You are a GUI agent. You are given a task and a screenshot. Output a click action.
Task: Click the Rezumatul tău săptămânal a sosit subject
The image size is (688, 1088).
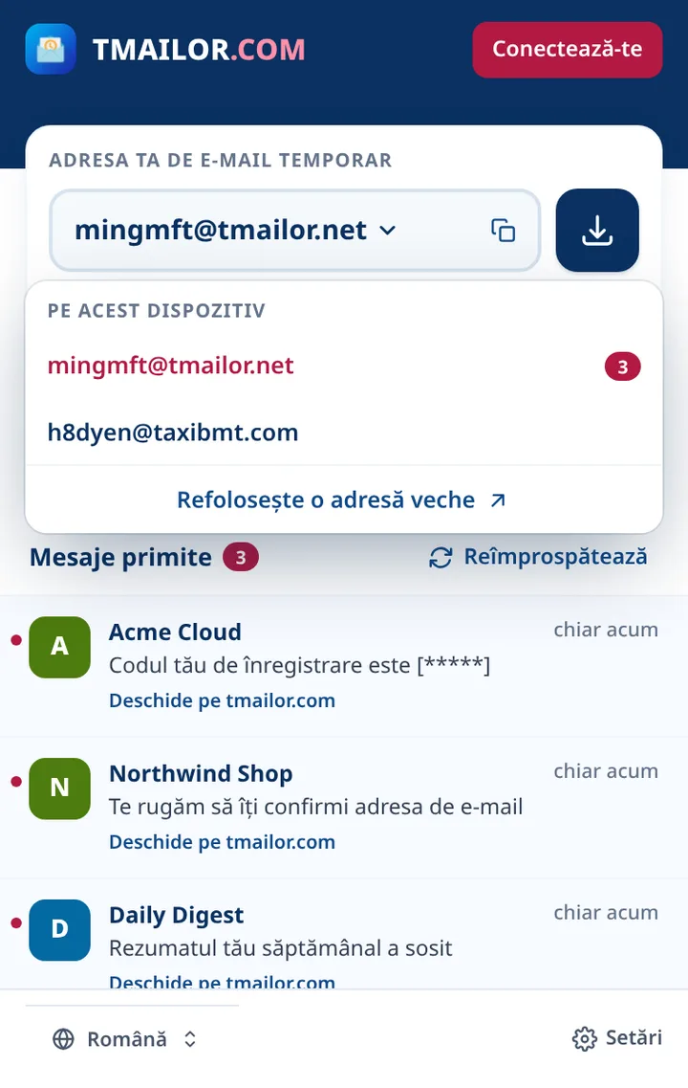pyautogui.click(x=281, y=948)
